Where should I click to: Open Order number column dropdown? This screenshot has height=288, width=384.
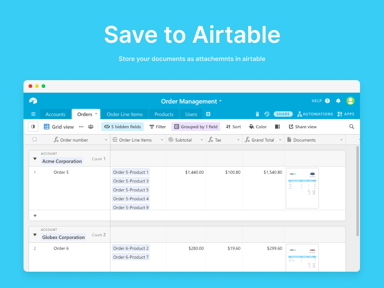pyautogui.click(x=106, y=140)
